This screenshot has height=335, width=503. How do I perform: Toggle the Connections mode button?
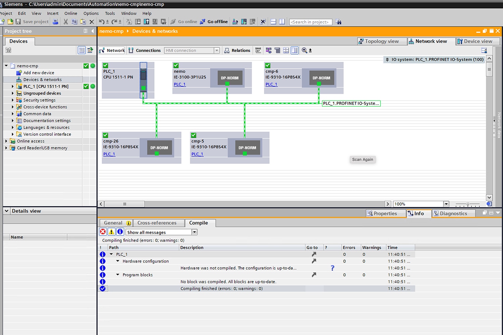coord(145,50)
